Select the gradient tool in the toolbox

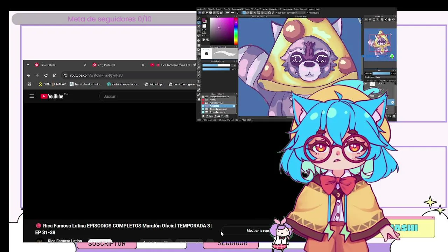(199, 54)
